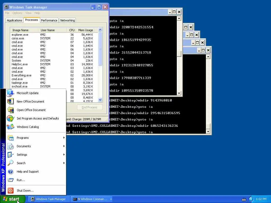This screenshot has width=271, height=203.
Task: Open the Networking tab
Action: 67,20
